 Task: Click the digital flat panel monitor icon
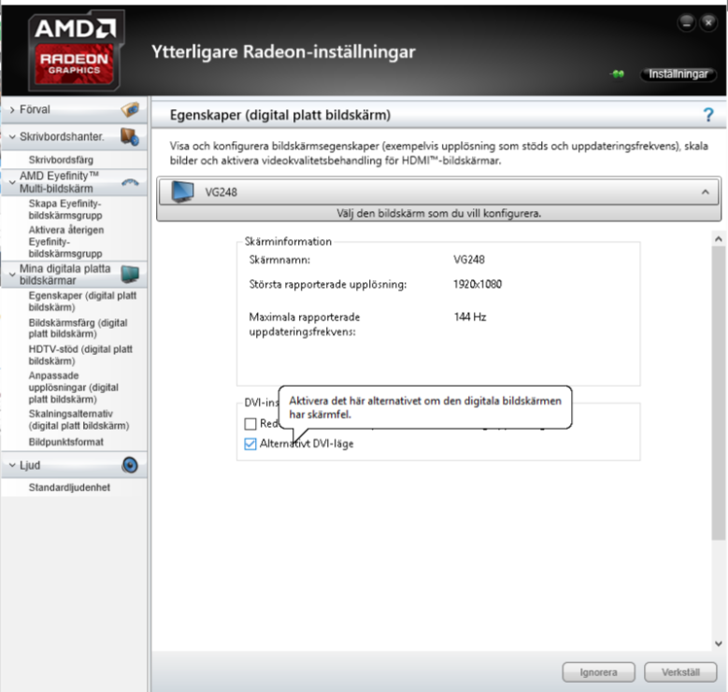(130, 275)
